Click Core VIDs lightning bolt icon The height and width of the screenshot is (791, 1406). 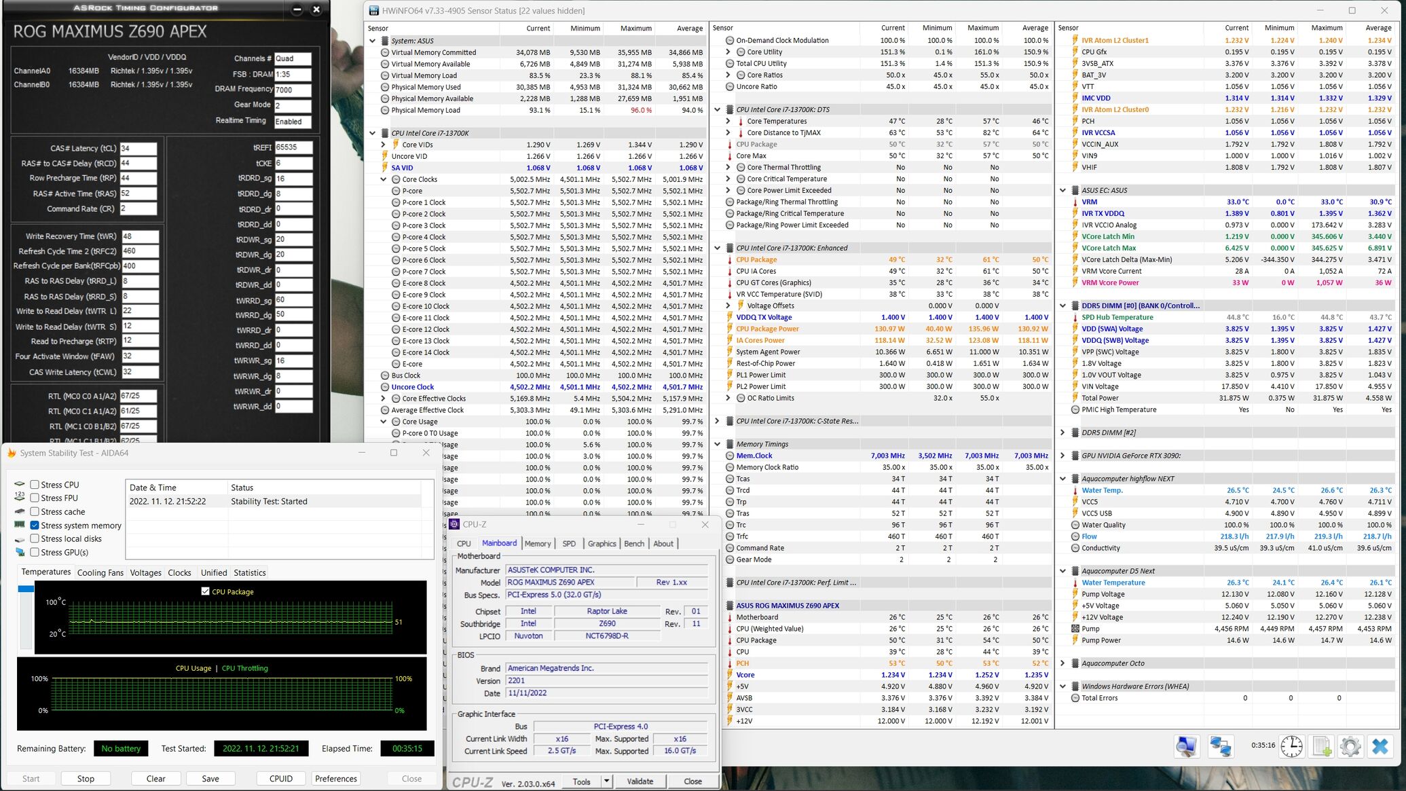click(396, 145)
